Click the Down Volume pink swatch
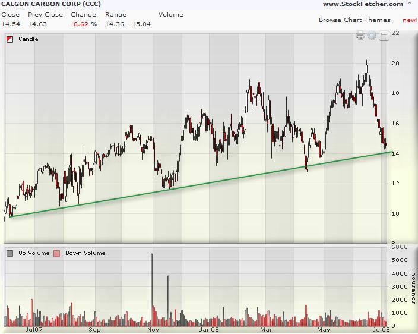 (x=56, y=253)
